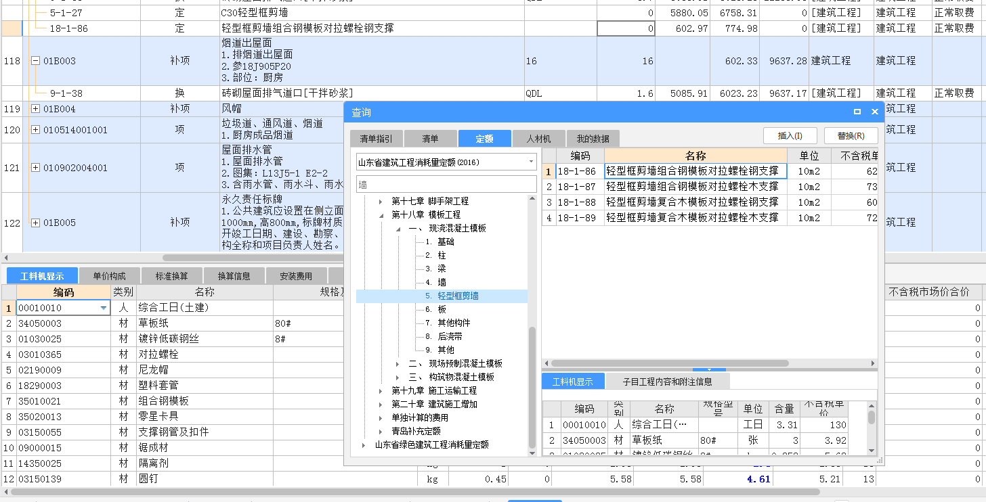
Task: Open the 人材机 tab
Action: 538,139
